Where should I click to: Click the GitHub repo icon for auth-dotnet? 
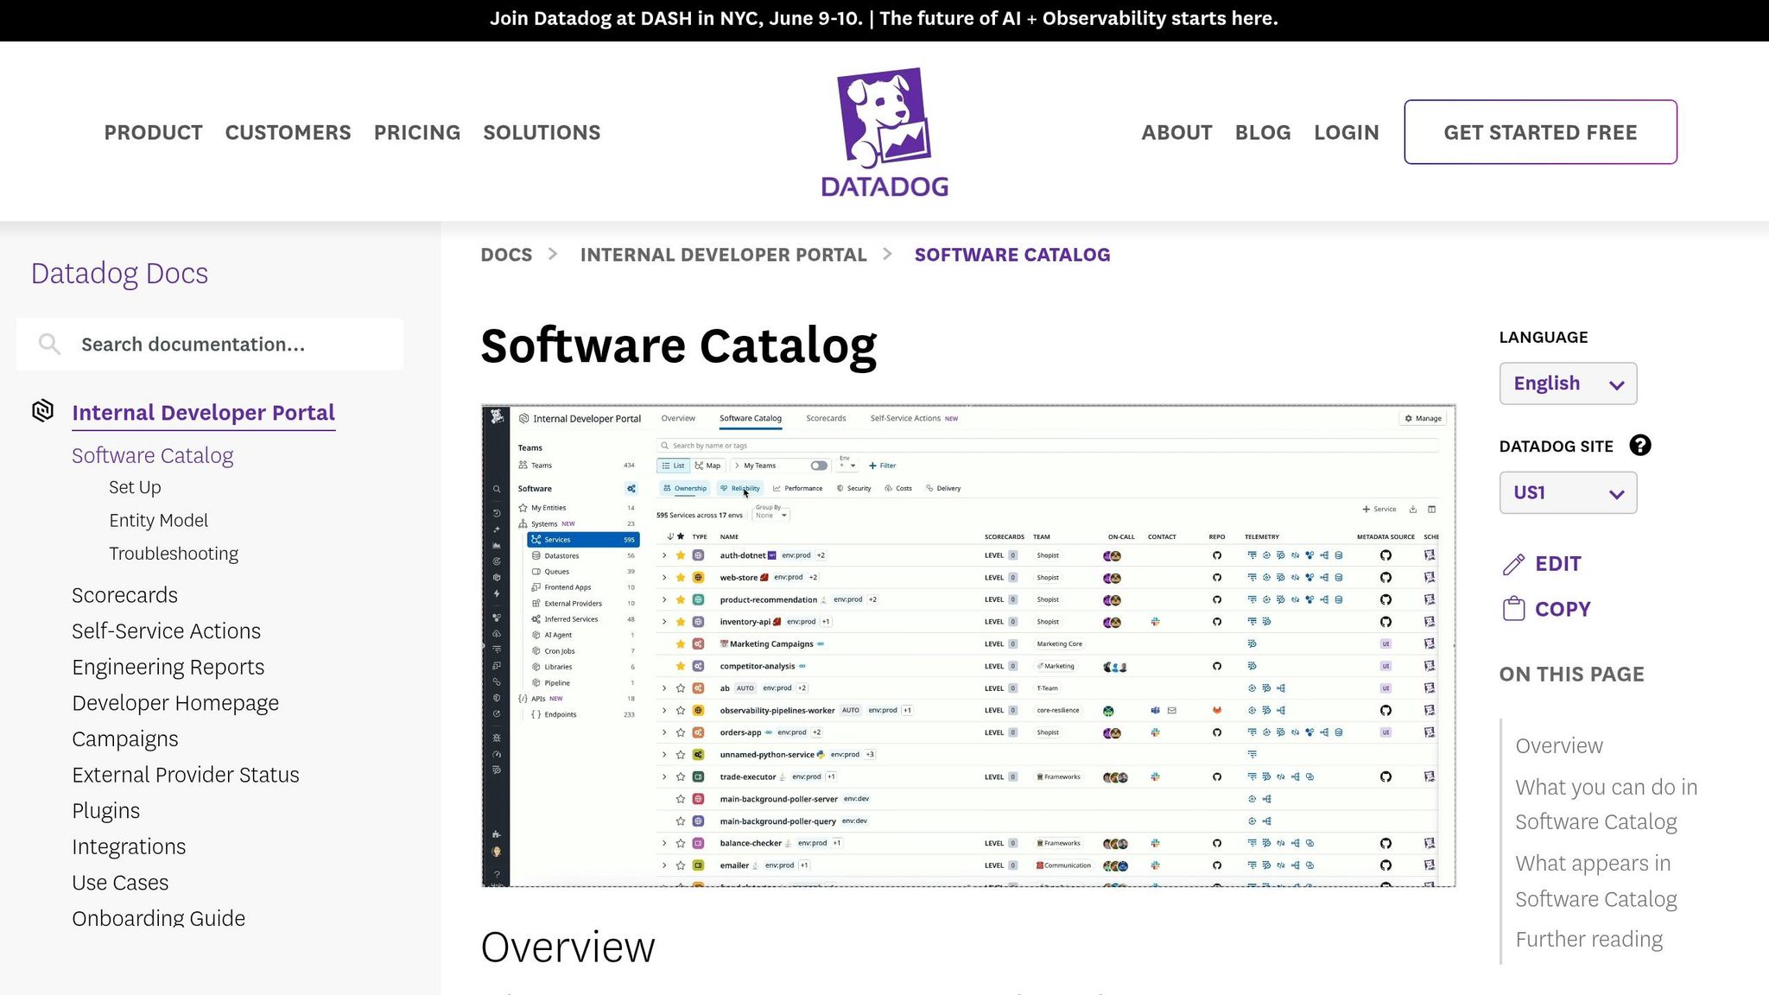[x=1217, y=555]
